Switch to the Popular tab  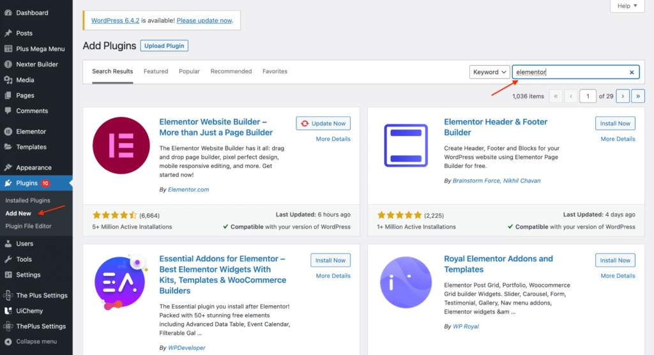(189, 72)
